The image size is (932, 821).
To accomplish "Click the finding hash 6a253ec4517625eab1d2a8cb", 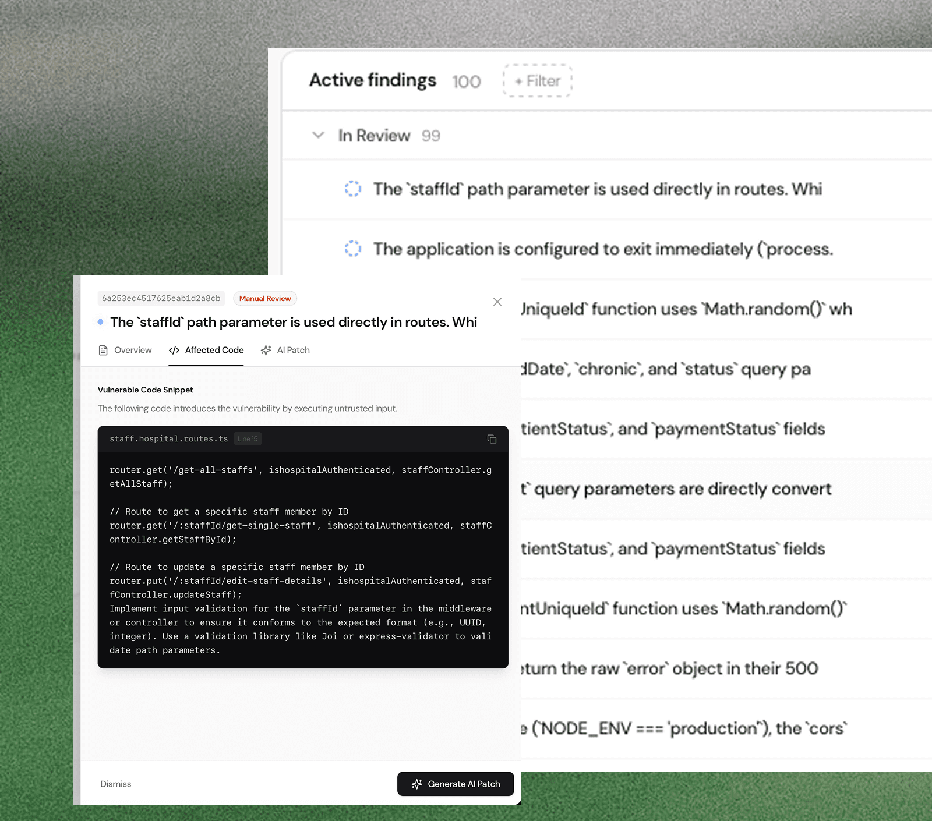I will pos(161,298).
